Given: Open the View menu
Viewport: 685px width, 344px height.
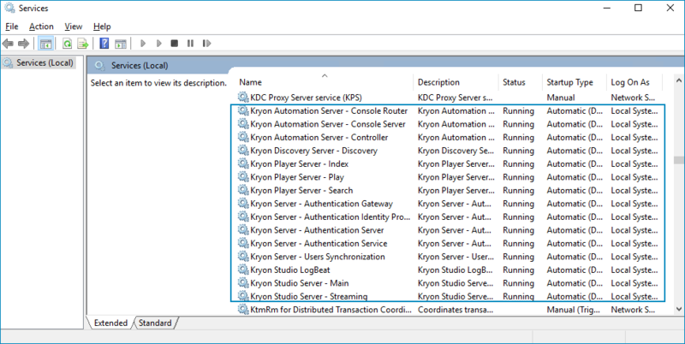Looking at the screenshot, I should tap(74, 27).
